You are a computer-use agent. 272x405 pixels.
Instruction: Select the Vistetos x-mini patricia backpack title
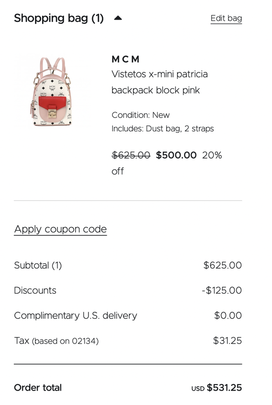[x=159, y=82]
